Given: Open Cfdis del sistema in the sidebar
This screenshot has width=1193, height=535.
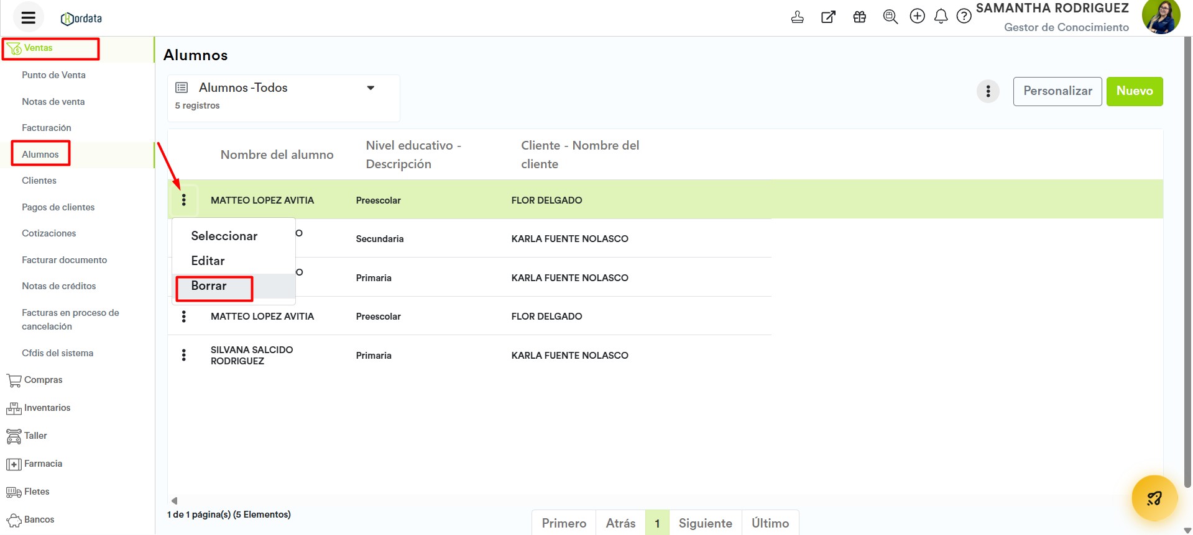Looking at the screenshot, I should pyautogui.click(x=58, y=353).
